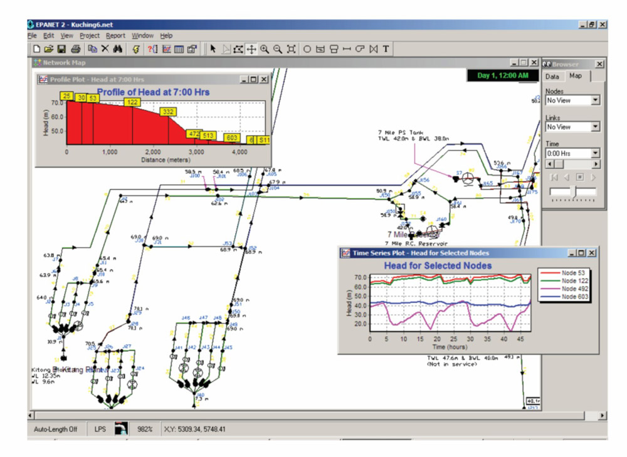627x457 pixels.
Task: Click the Auto-Length Off status bar entry
Action: click(x=56, y=429)
